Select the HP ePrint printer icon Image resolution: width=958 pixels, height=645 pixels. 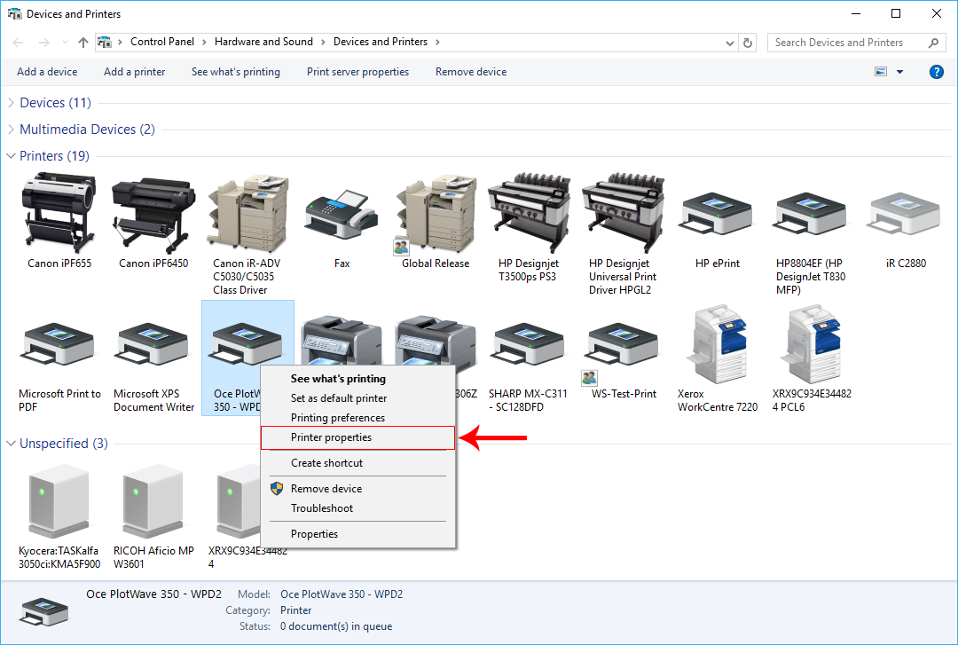pos(717,216)
